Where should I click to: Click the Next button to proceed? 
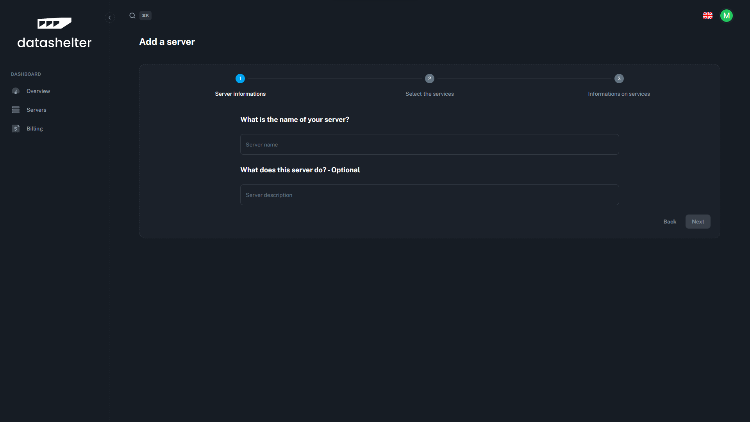[697, 221]
